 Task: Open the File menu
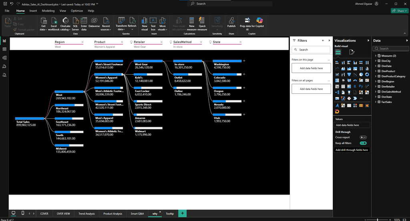(7, 11)
